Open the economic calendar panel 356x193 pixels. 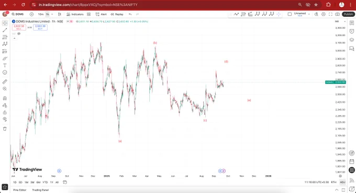click(352, 161)
